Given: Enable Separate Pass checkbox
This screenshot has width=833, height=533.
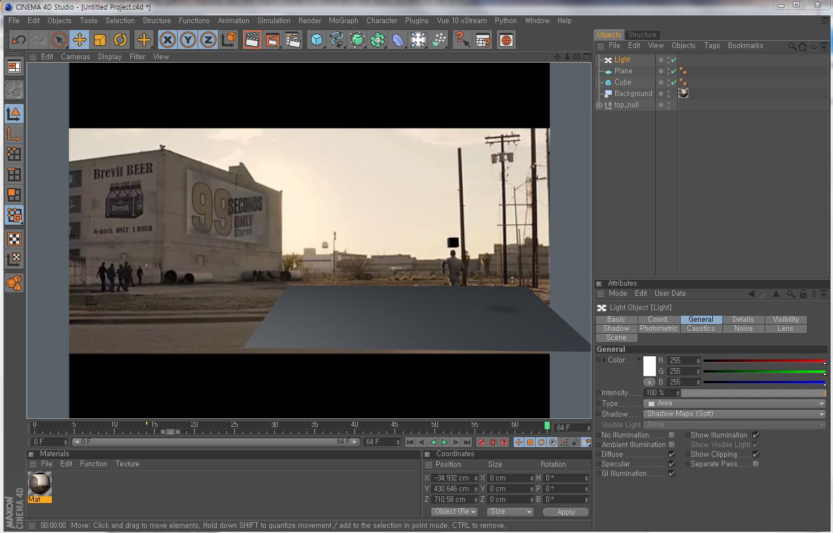Looking at the screenshot, I should tap(756, 464).
